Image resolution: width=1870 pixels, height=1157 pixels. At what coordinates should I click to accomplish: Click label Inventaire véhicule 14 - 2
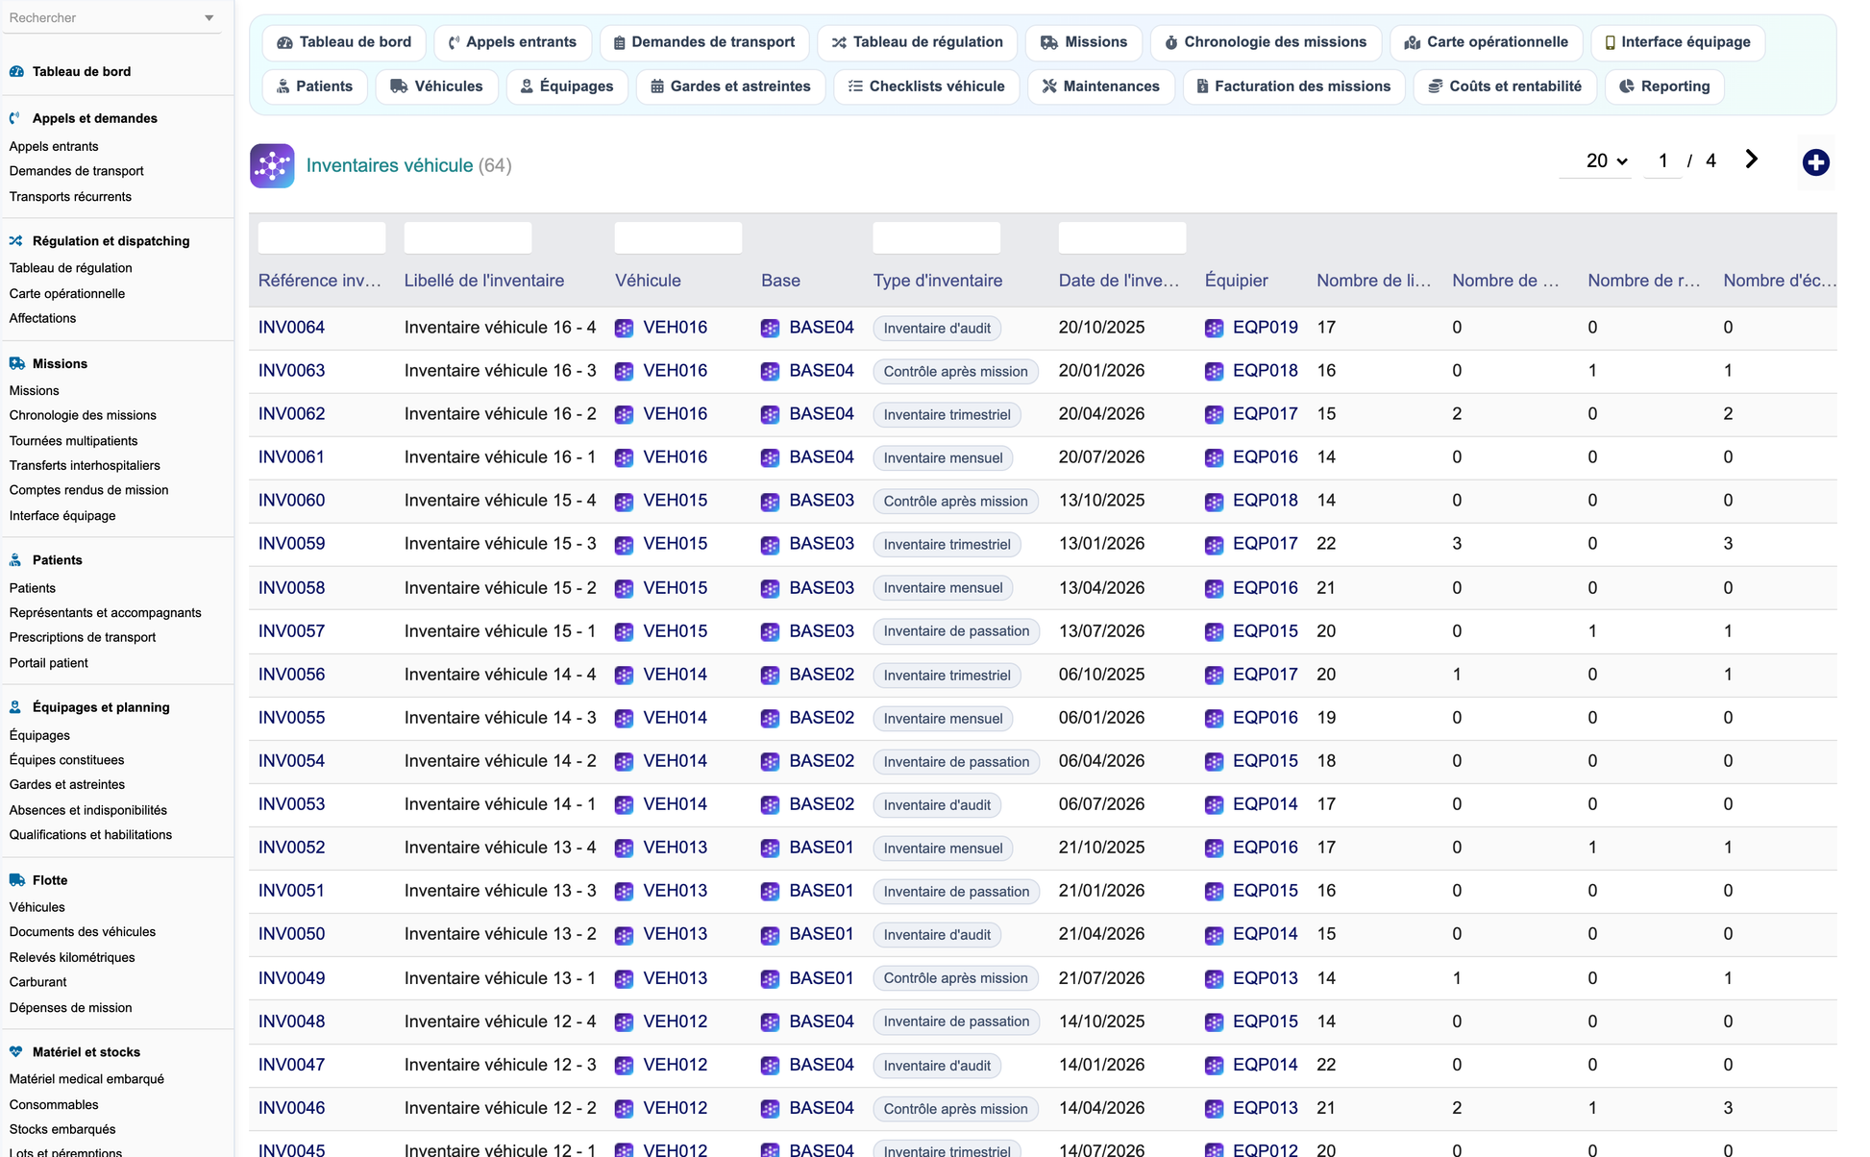tap(501, 761)
